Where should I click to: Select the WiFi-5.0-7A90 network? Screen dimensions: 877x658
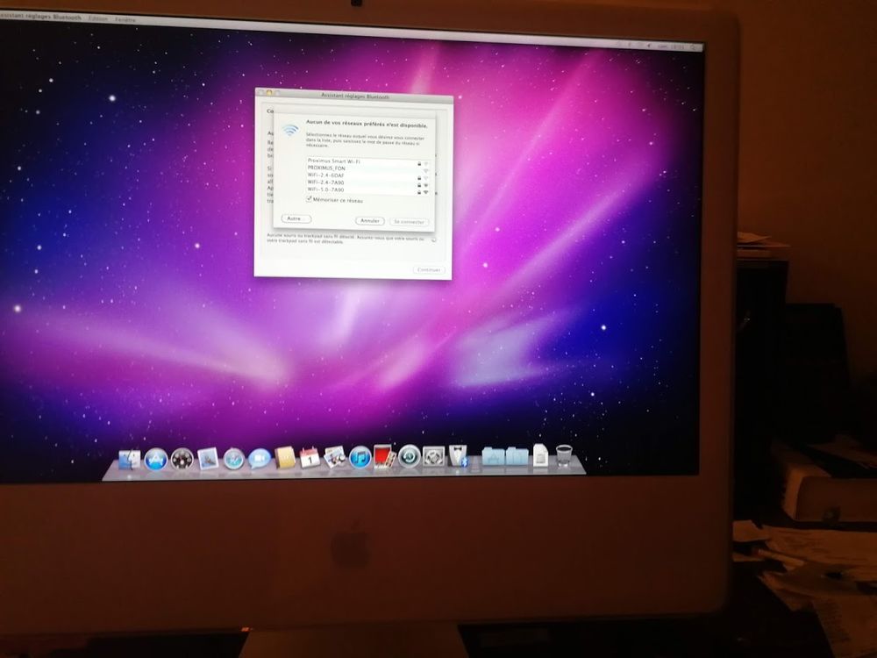(x=368, y=190)
